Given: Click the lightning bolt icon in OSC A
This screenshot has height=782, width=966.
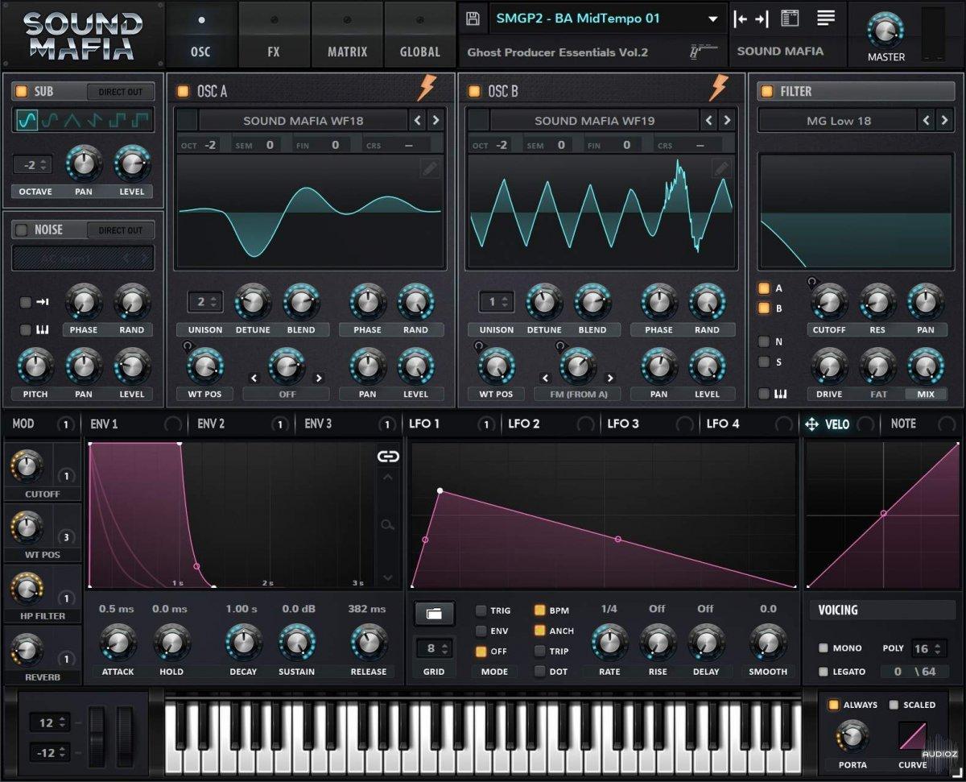Looking at the screenshot, I should (427, 88).
